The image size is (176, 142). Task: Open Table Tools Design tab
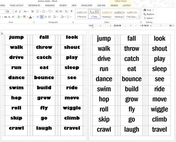click(114, 5)
